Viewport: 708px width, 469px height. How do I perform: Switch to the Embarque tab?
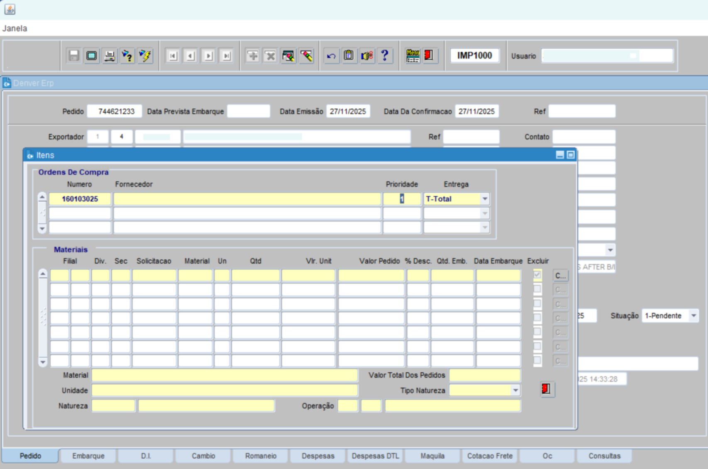point(88,456)
